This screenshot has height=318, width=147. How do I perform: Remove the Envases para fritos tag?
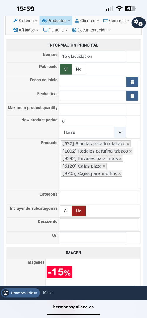coord(120,159)
